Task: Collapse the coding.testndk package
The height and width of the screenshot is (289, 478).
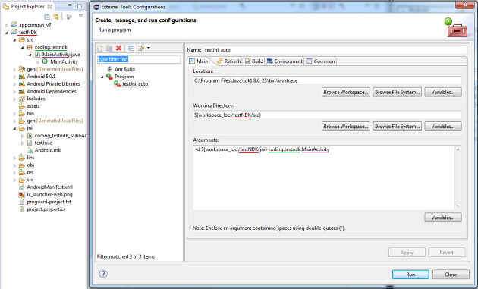Action: coord(22,47)
